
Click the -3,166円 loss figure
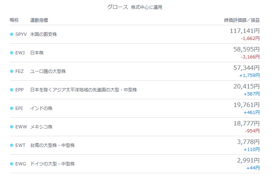pos(250,57)
